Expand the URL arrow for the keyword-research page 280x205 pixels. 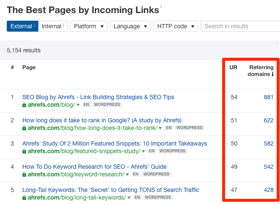point(127,175)
